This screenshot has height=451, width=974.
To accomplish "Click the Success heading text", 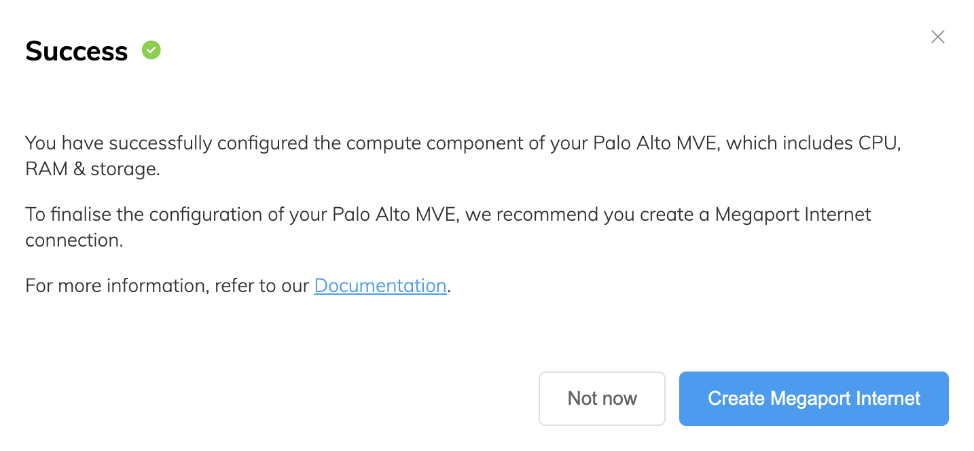I will point(76,50).
